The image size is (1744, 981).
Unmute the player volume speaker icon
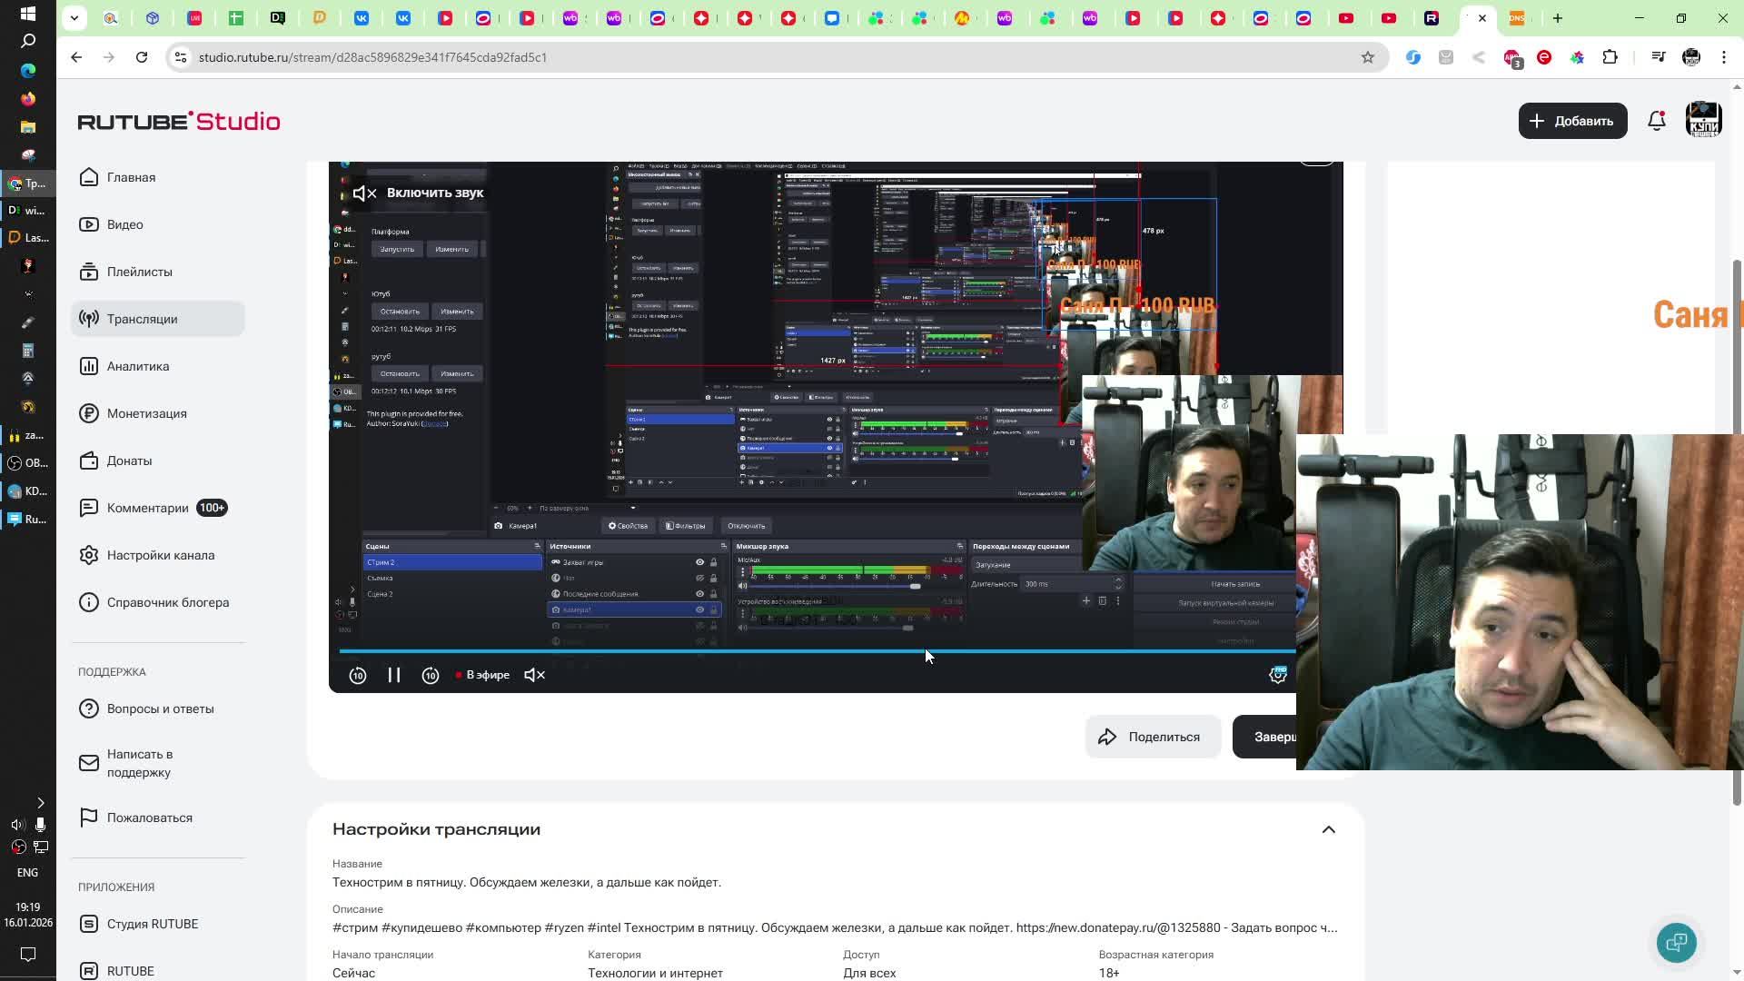535,675
